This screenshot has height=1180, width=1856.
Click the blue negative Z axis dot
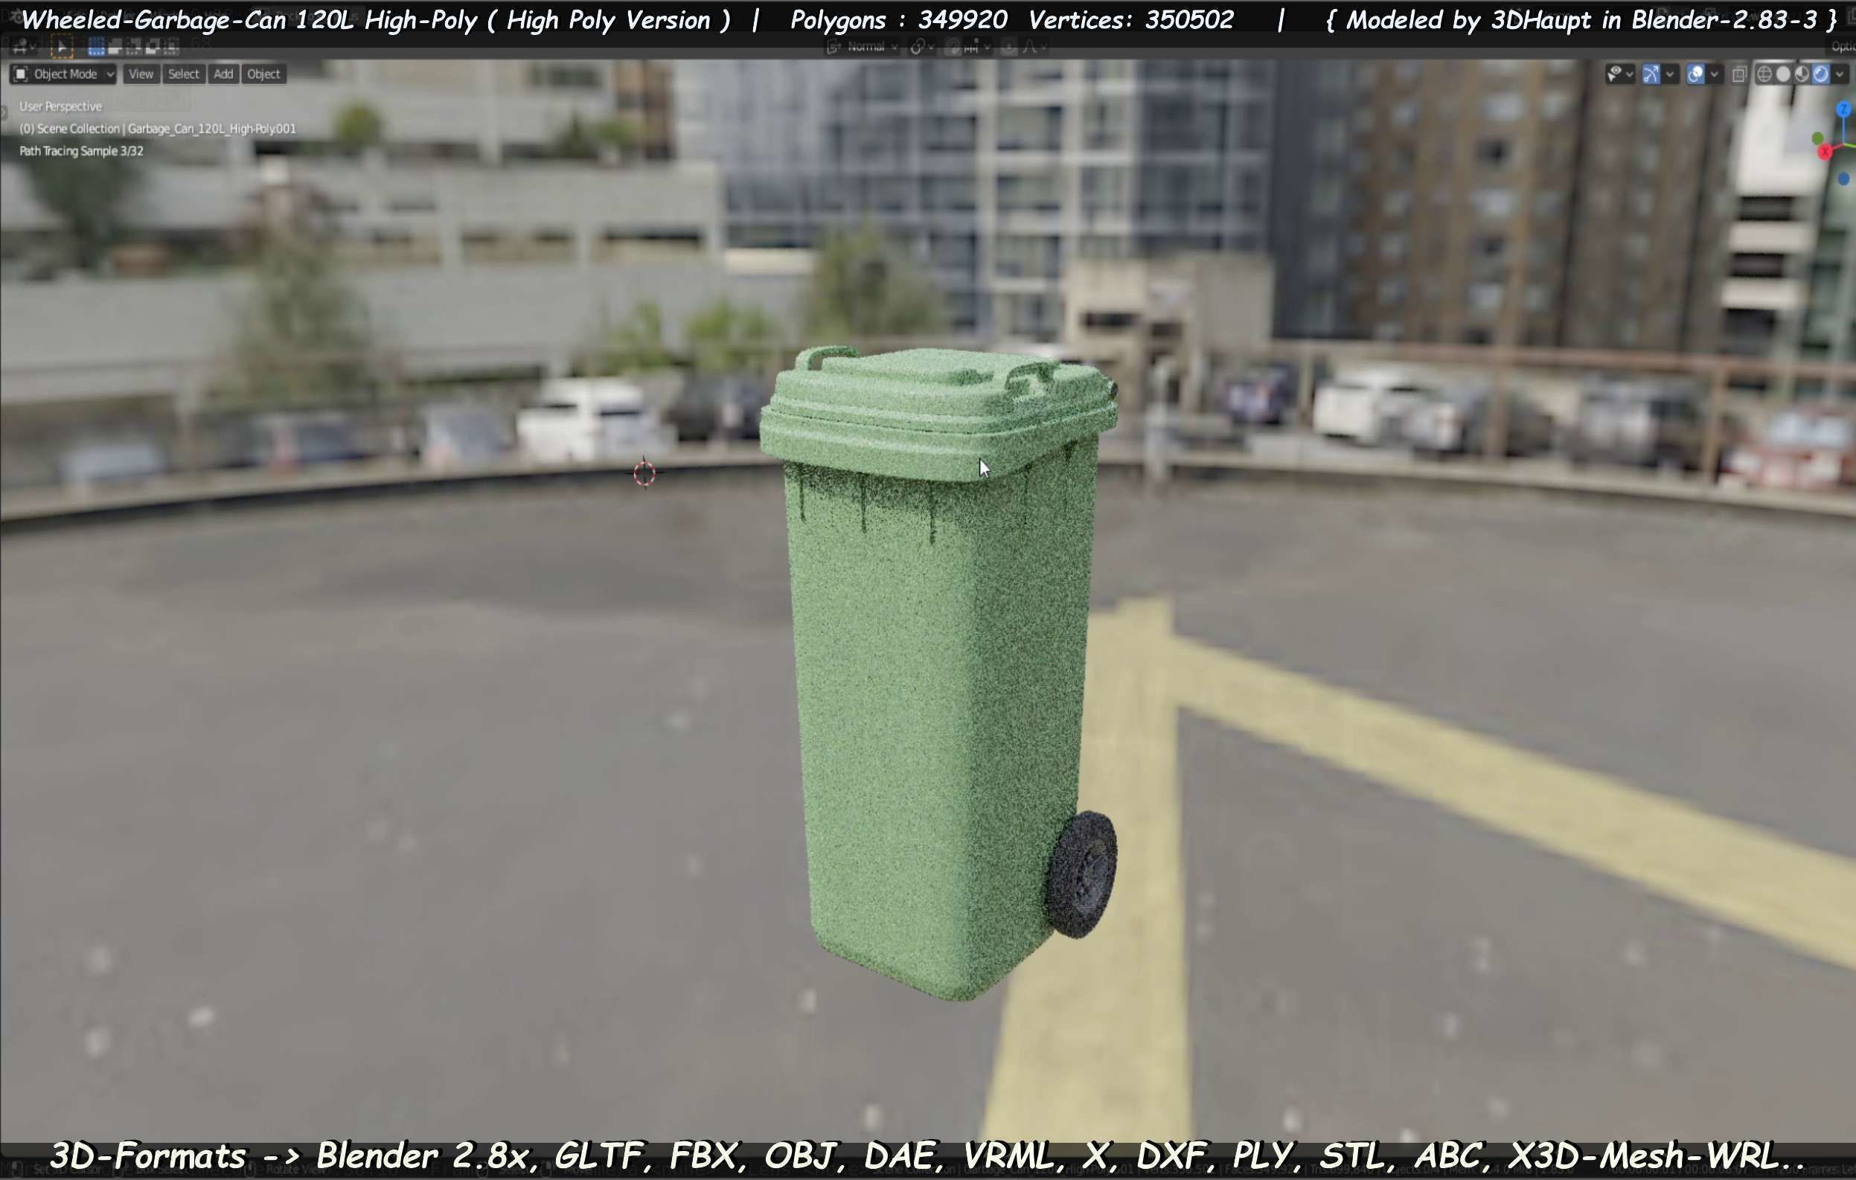1843,179
